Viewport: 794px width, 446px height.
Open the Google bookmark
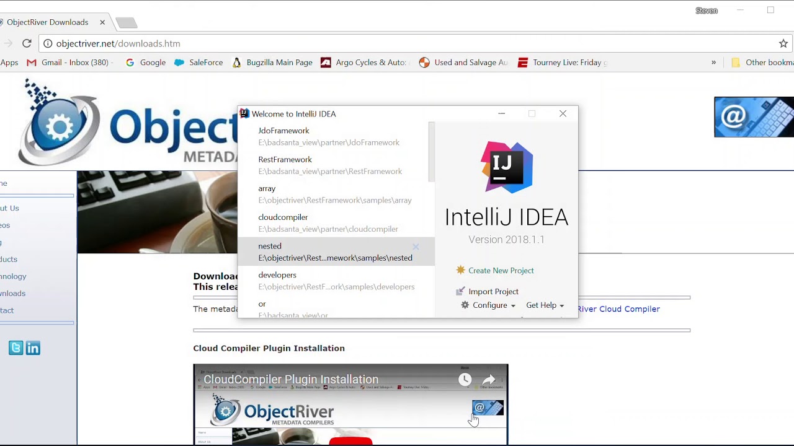[146, 63]
